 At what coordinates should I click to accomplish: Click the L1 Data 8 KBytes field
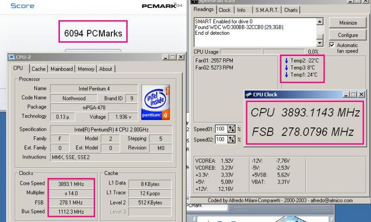[x=150, y=184]
